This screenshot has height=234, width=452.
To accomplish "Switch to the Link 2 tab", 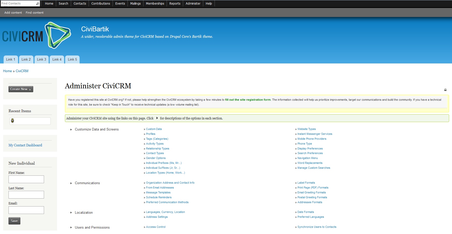I will click(26, 59).
